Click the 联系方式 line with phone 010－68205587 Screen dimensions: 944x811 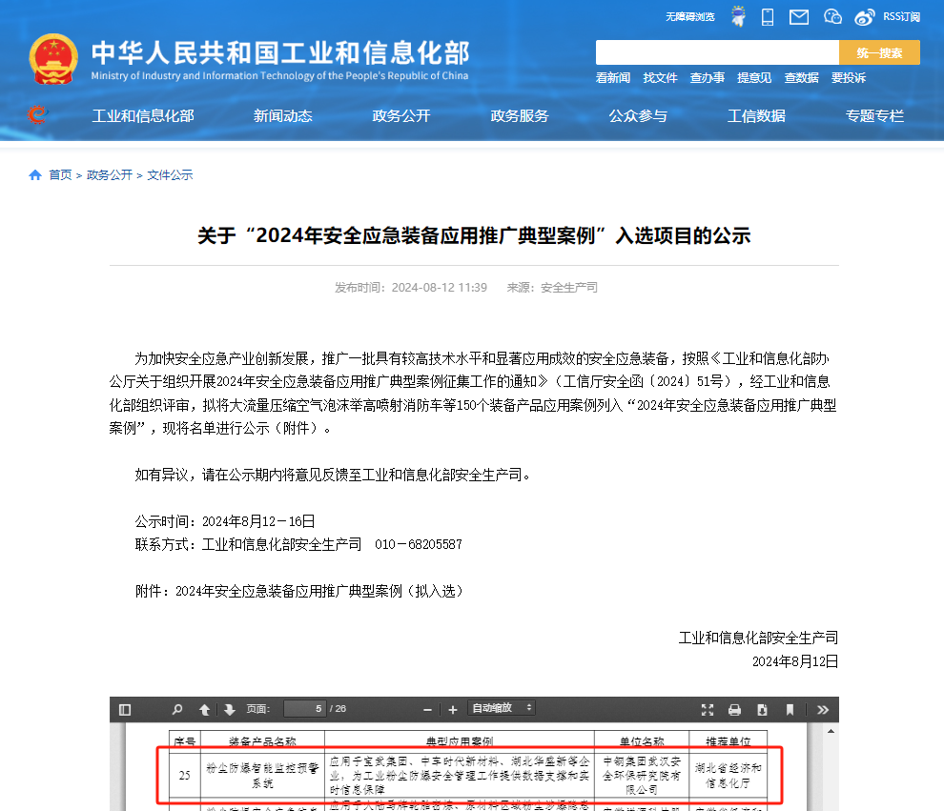(x=298, y=544)
